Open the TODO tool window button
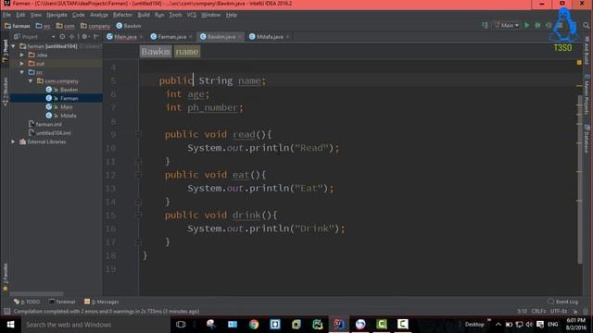593x333 pixels. click(x=27, y=302)
